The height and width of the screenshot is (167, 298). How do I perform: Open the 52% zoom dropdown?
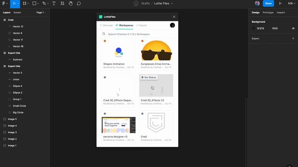pos(291,3)
